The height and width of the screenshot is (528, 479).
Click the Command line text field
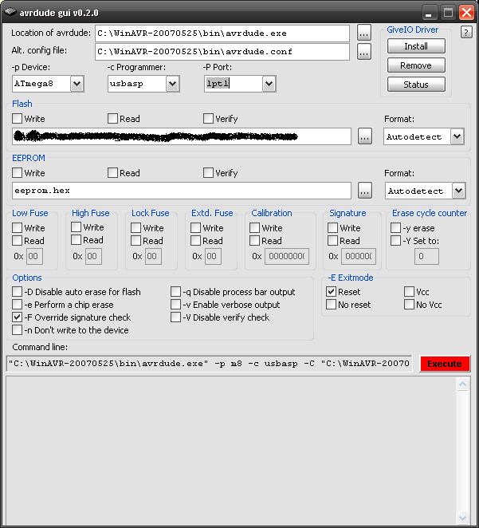(x=209, y=364)
